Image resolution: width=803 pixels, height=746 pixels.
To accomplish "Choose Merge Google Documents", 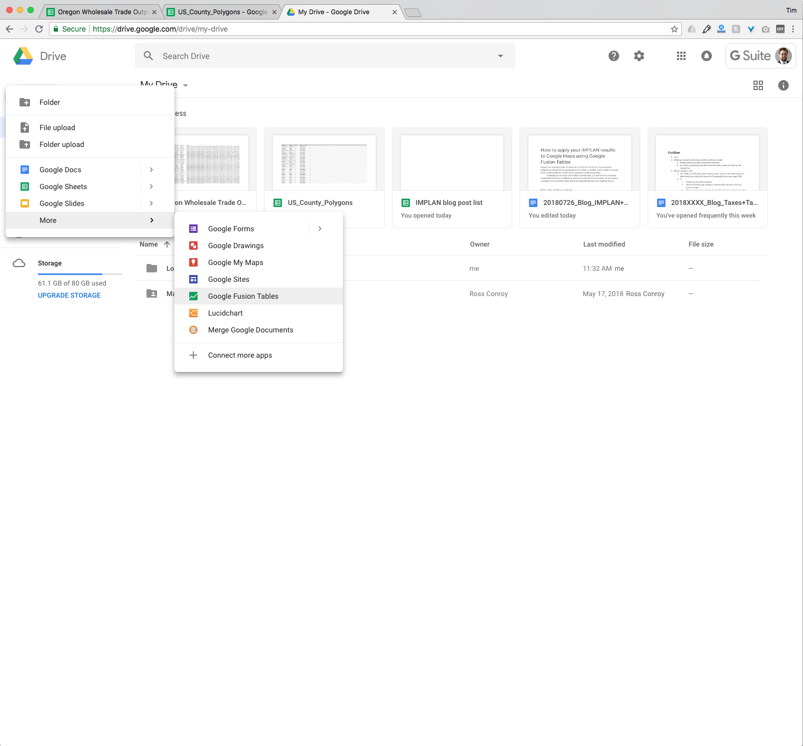I will [x=258, y=330].
